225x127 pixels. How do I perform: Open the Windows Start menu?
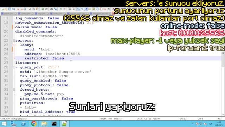[4, 124]
